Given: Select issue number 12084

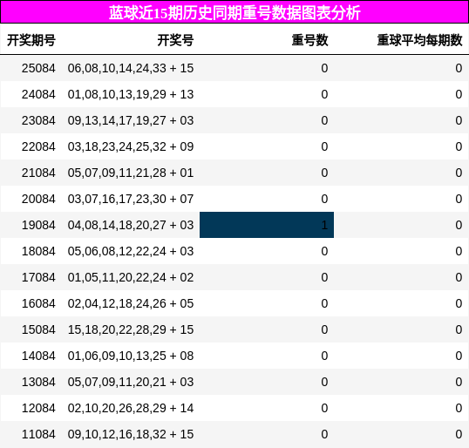Looking at the screenshot, I should point(38,408).
